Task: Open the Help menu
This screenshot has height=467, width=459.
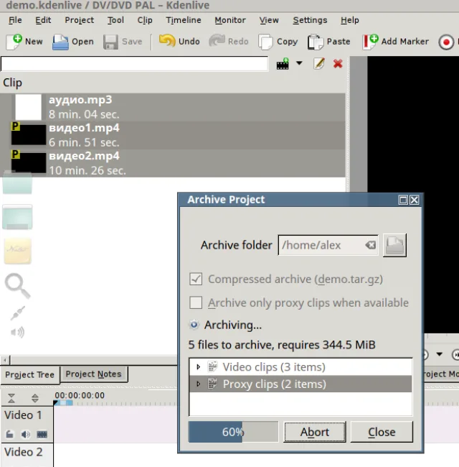Action: click(349, 20)
